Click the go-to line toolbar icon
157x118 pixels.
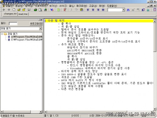click(148, 10)
